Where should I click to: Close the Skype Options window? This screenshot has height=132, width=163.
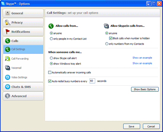click(x=159, y=4)
